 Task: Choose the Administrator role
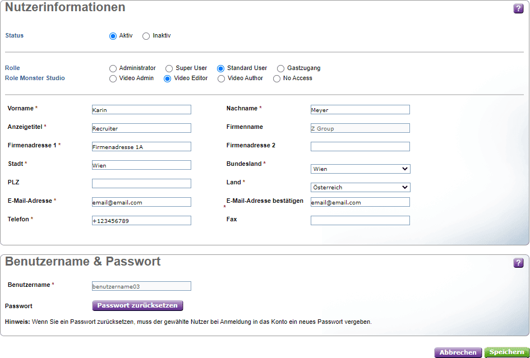[113, 68]
